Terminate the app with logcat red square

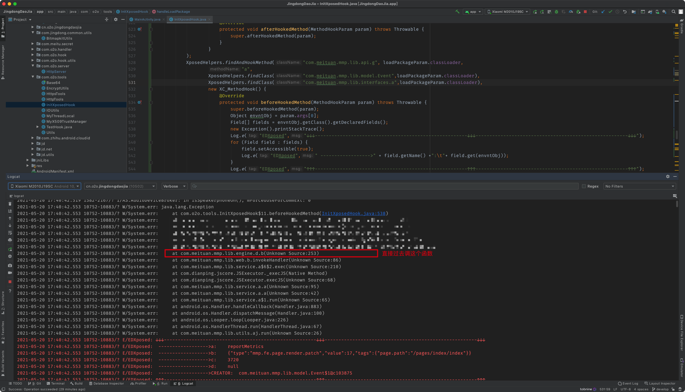click(x=10, y=282)
